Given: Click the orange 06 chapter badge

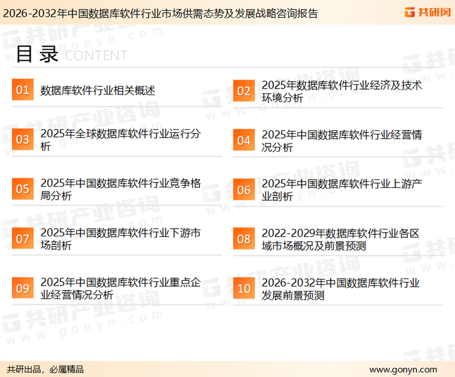Looking at the screenshot, I should click(x=244, y=190).
